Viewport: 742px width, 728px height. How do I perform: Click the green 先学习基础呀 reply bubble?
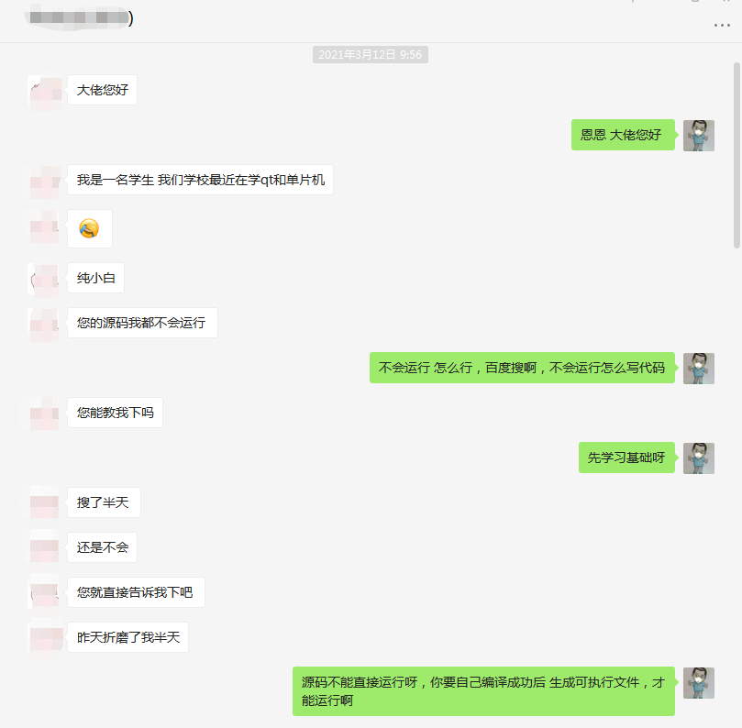click(626, 458)
